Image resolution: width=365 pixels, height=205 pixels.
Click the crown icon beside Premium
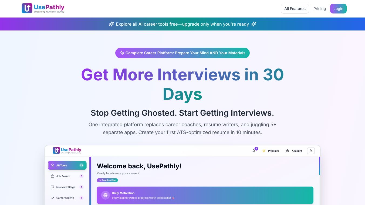click(264, 151)
